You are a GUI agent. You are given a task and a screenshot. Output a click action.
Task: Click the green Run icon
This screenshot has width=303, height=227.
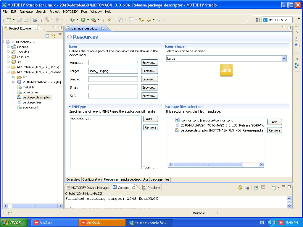83,20
